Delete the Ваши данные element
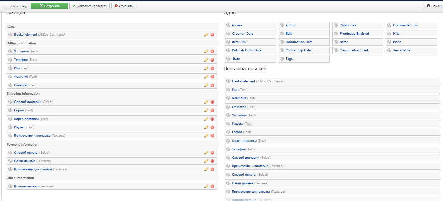Image resolution: width=443 pixels, height=201 pixels. click(212, 161)
